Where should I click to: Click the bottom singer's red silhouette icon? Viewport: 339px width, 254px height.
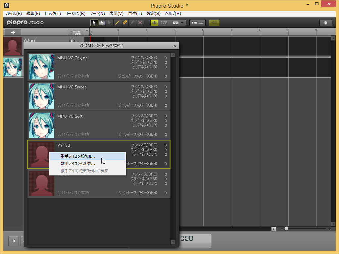(42, 183)
